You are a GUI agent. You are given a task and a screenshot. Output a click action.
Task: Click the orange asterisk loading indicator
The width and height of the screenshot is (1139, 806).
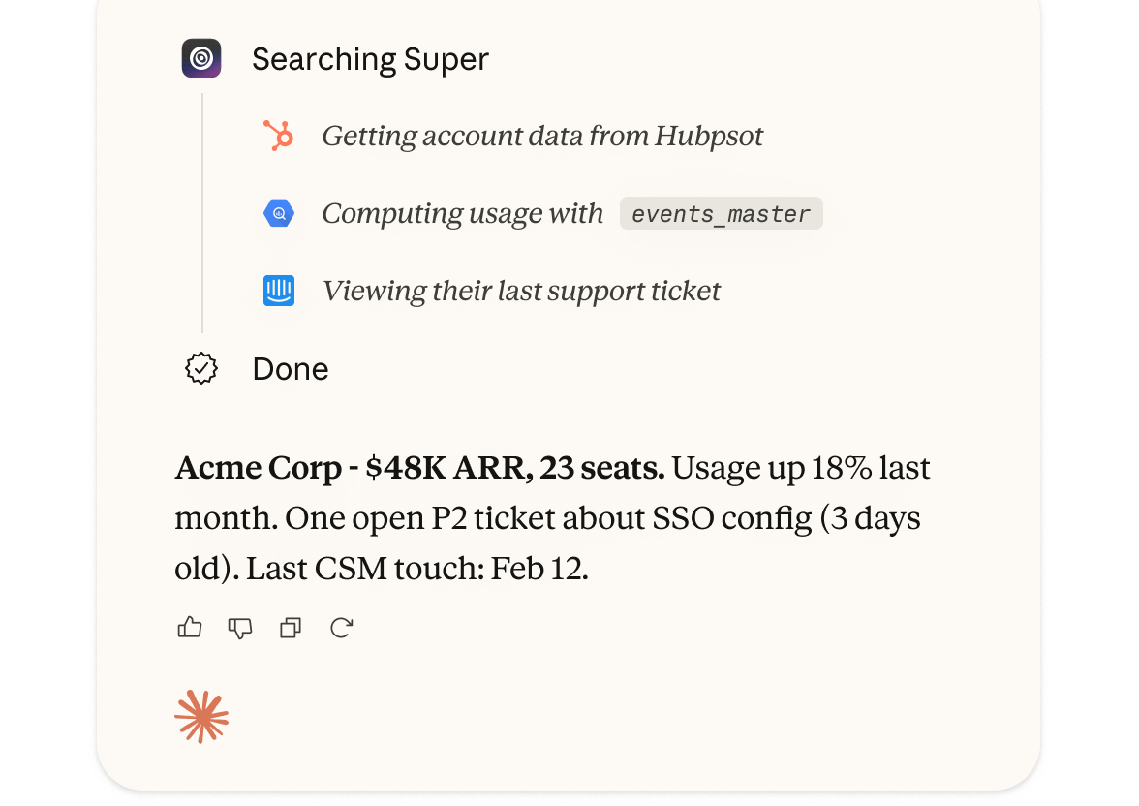pyautogui.click(x=200, y=717)
